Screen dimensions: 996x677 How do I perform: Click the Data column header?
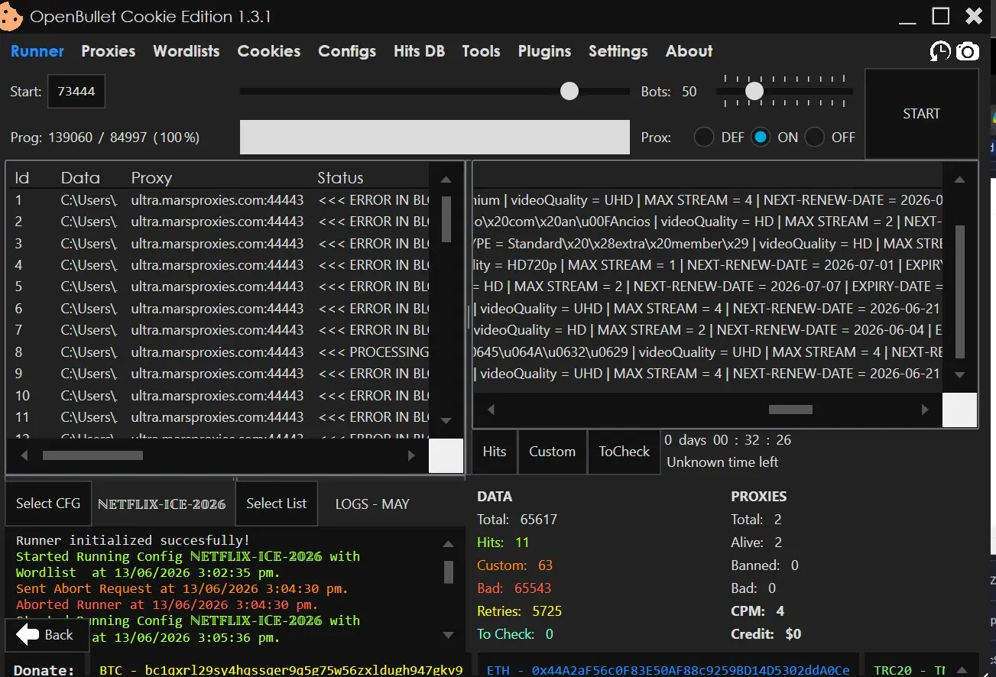pyautogui.click(x=80, y=178)
